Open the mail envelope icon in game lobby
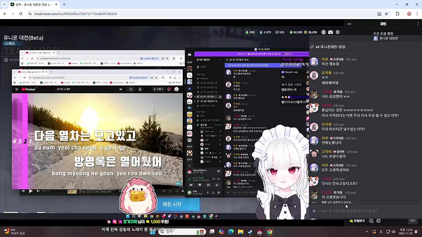Screen dimensions: 422x237 click(x=331, y=32)
